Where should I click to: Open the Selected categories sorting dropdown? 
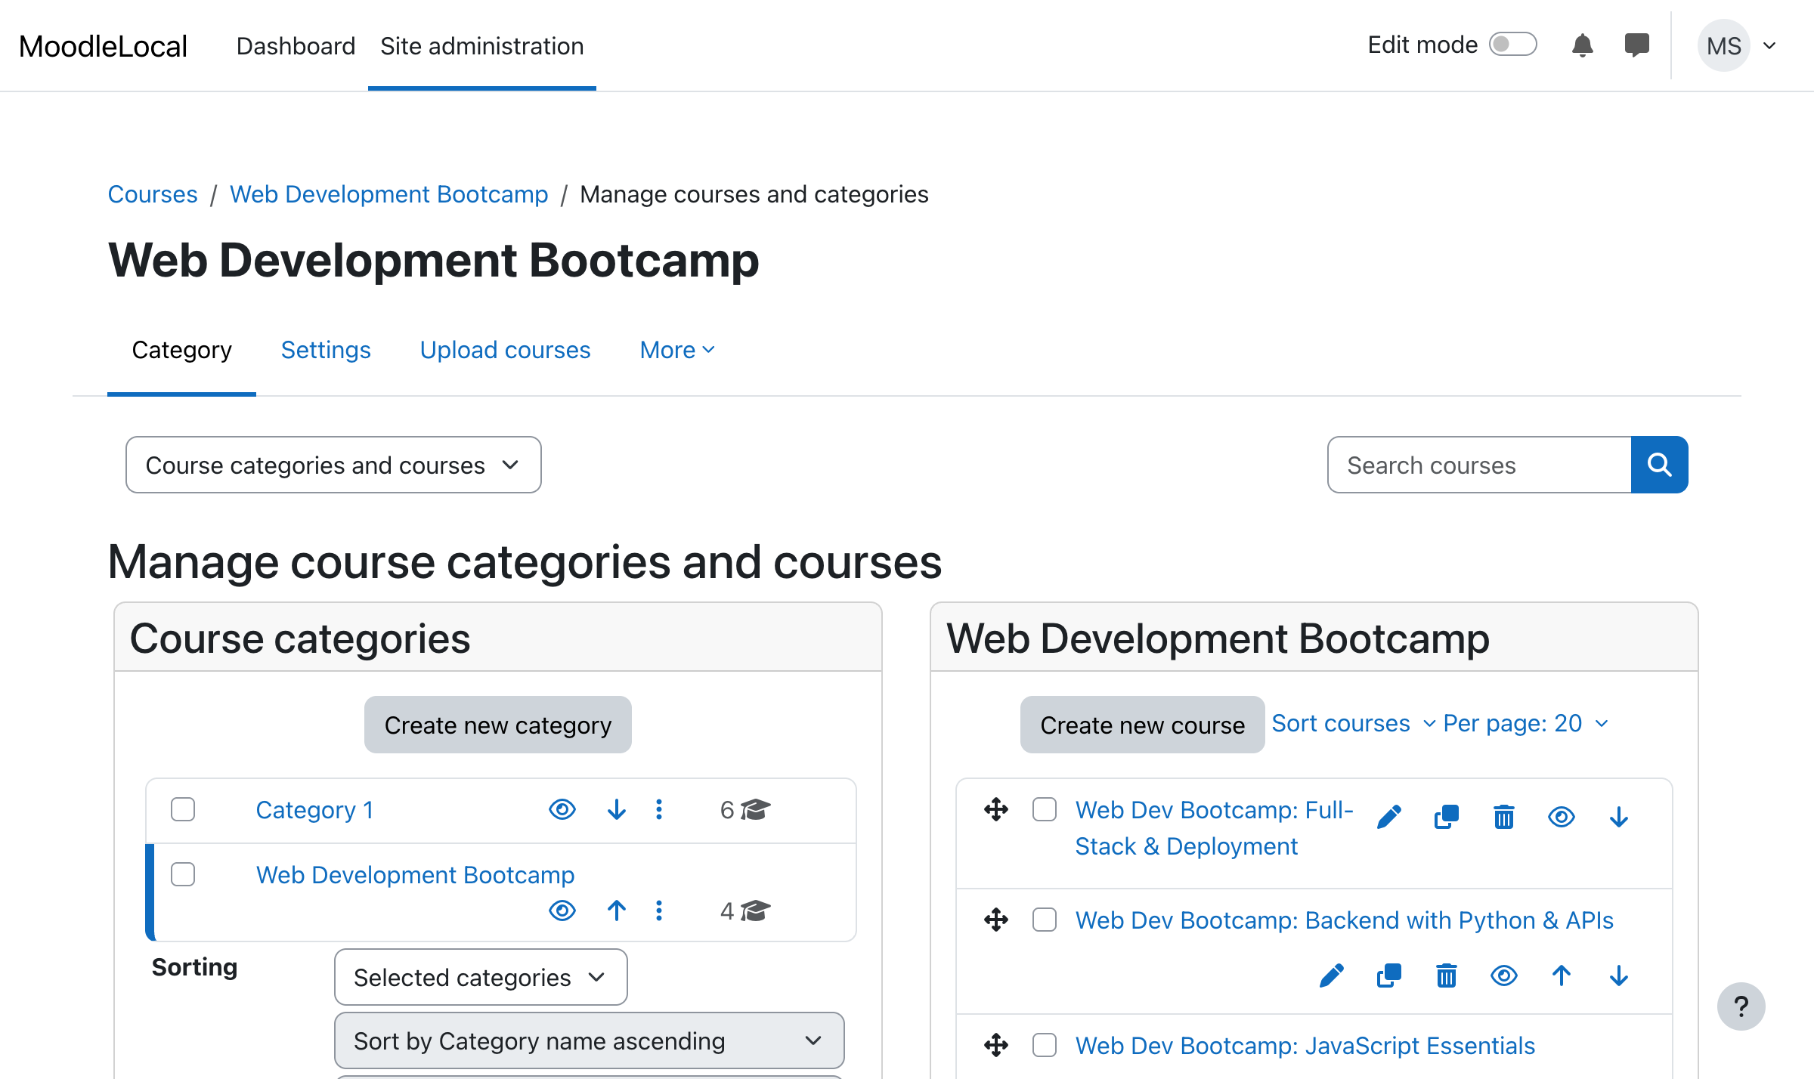coord(481,977)
